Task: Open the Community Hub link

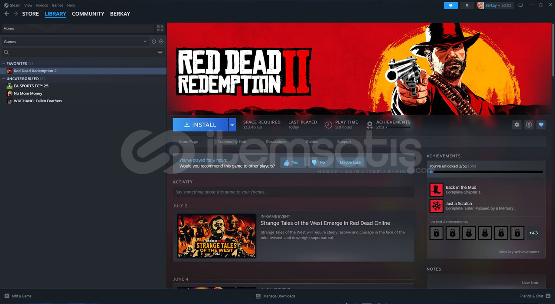Action: [x=232, y=142]
